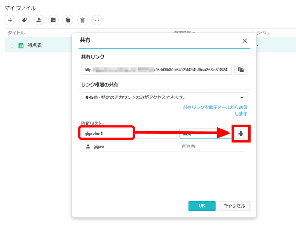Sort by the タイトル column header

[16, 33]
